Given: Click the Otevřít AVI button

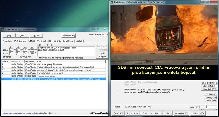Looking at the screenshot, I should (119, 113).
